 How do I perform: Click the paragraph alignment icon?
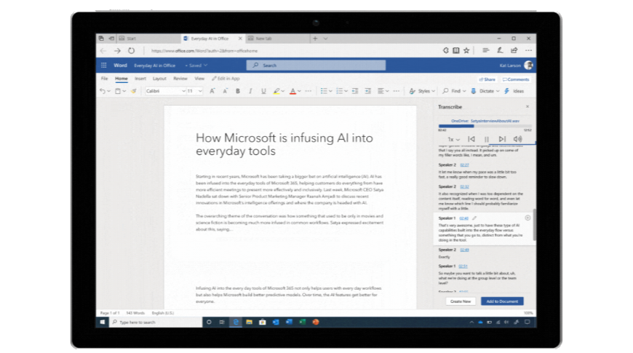(x=381, y=91)
